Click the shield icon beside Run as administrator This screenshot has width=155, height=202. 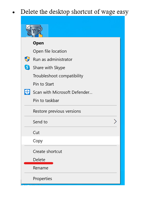27,59
